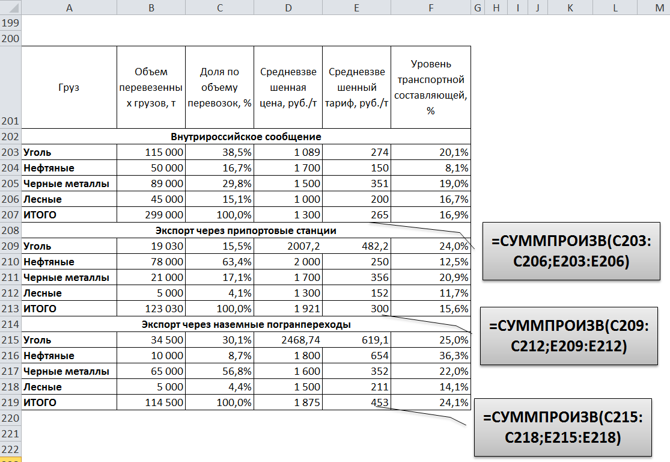Select cell with value 356
670x462 pixels.
[357, 277]
